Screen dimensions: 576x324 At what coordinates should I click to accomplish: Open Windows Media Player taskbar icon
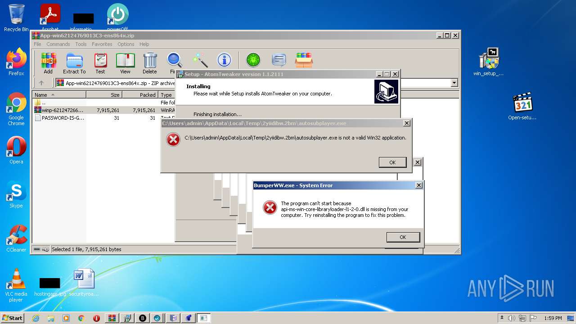click(66, 318)
